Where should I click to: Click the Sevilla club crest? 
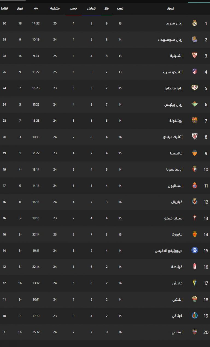[x=194, y=56]
